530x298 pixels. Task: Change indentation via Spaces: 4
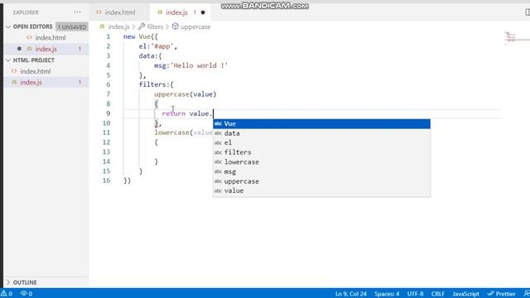387,294
